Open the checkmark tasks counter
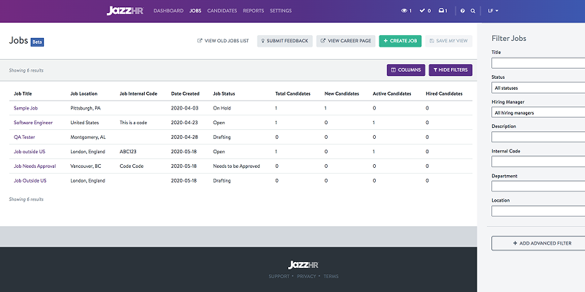585x292 pixels. (425, 11)
